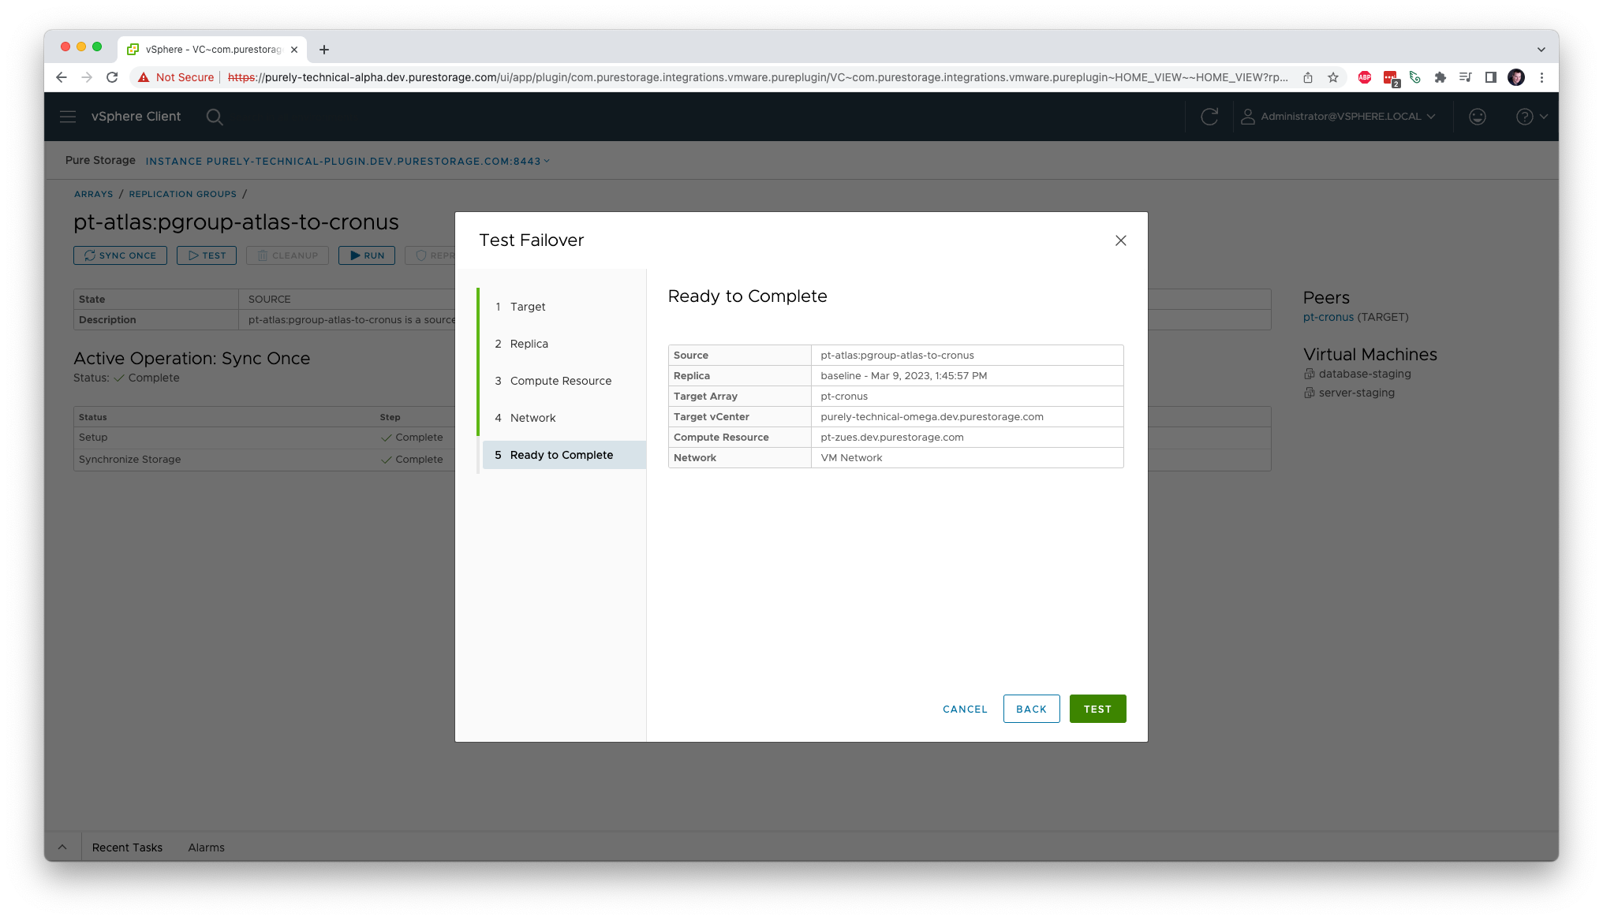Image resolution: width=1603 pixels, height=920 pixels.
Task: Open the Chrome profile avatar
Action: [x=1516, y=77]
